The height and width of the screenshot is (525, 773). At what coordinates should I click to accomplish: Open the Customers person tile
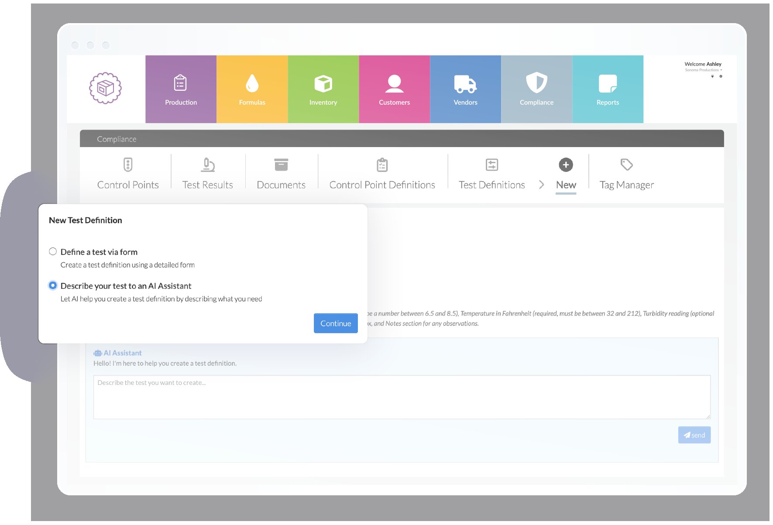[x=394, y=89]
